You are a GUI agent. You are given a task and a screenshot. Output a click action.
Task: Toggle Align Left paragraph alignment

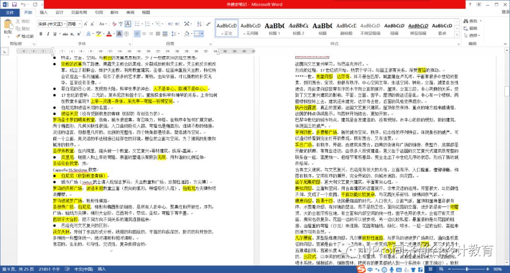pos(137,34)
